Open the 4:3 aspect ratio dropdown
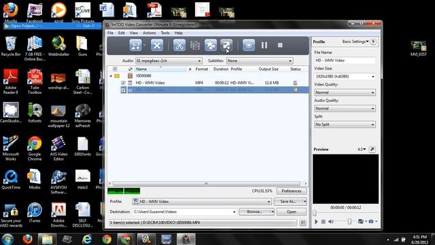This screenshot has height=245, width=435. click(362, 150)
